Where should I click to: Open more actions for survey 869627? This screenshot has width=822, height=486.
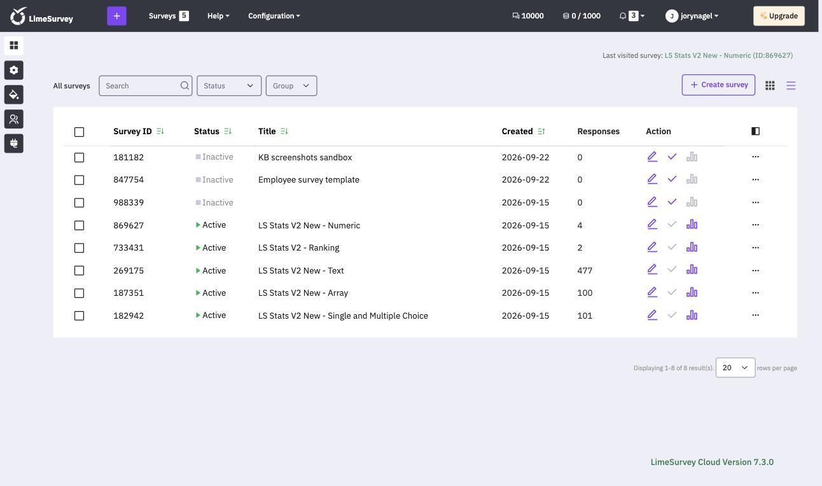point(755,225)
